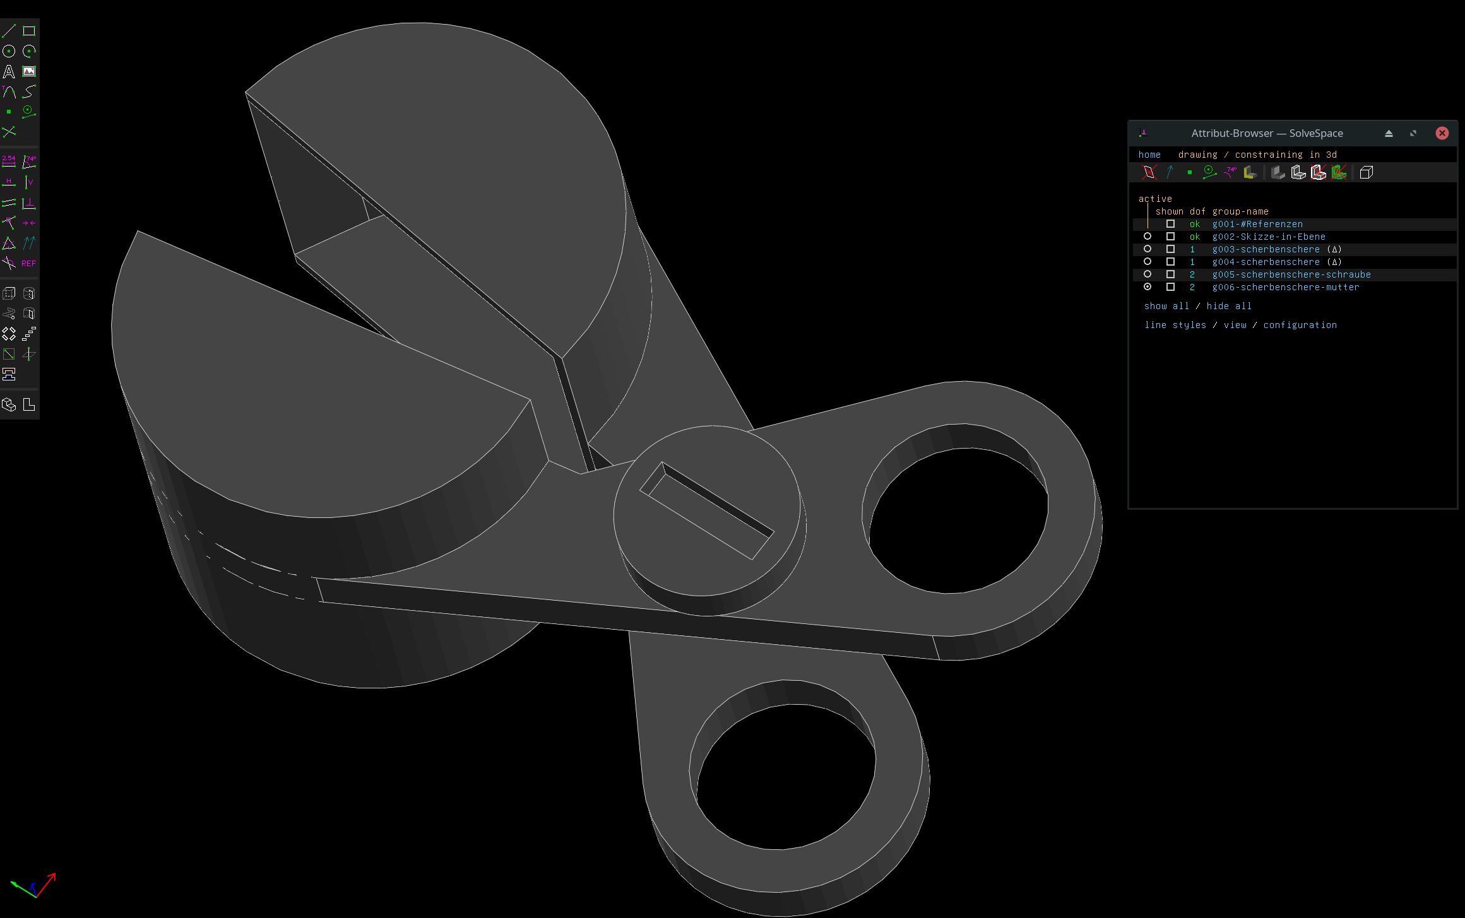The height and width of the screenshot is (918, 1465).
Task: Create extrude group cube icon
Action: coord(9,293)
